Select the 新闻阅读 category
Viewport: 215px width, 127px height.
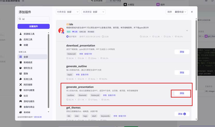pyautogui.click(x=32, y=62)
